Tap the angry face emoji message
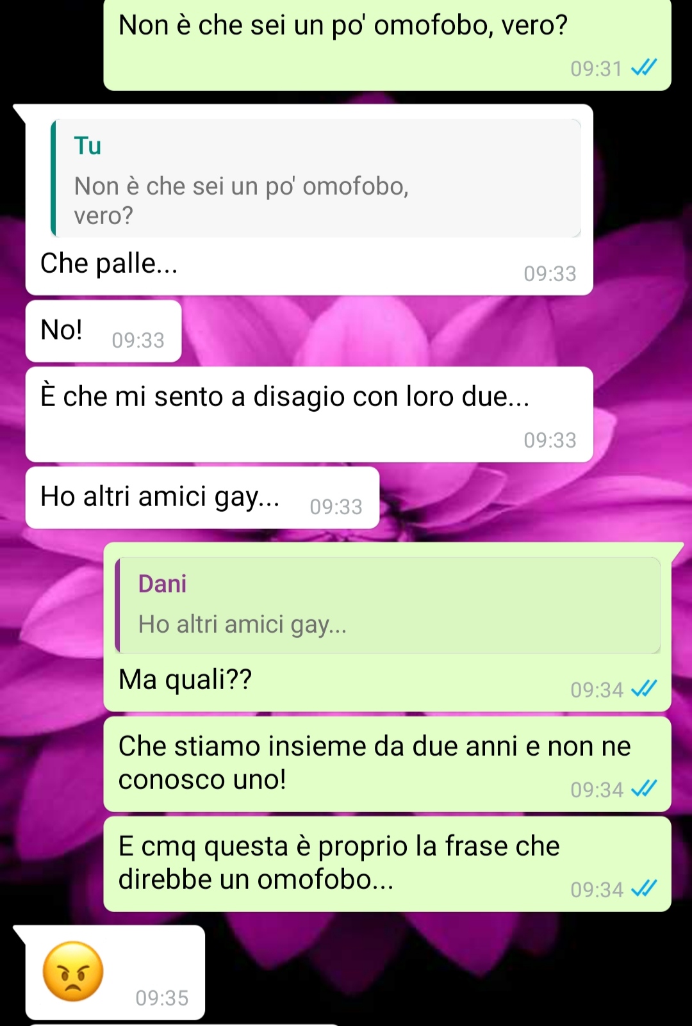Viewport: 692px width, 1026px height. [x=73, y=971]
